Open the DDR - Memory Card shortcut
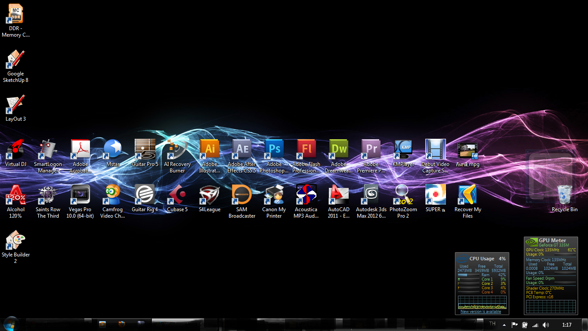588x331 pixels. tap(15, 20)
